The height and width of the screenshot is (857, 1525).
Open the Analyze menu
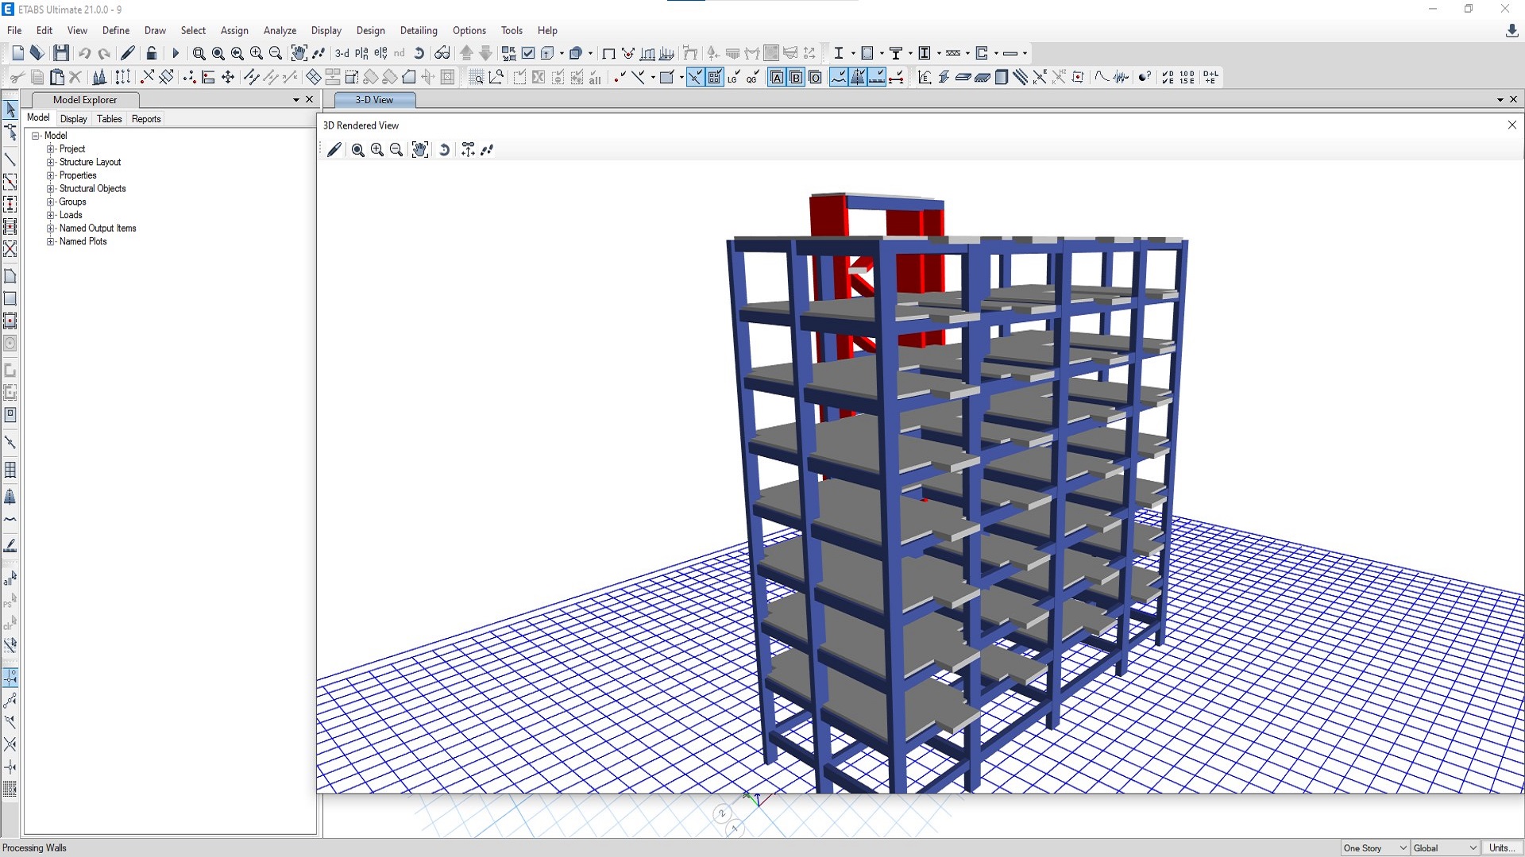pos(280,30)
